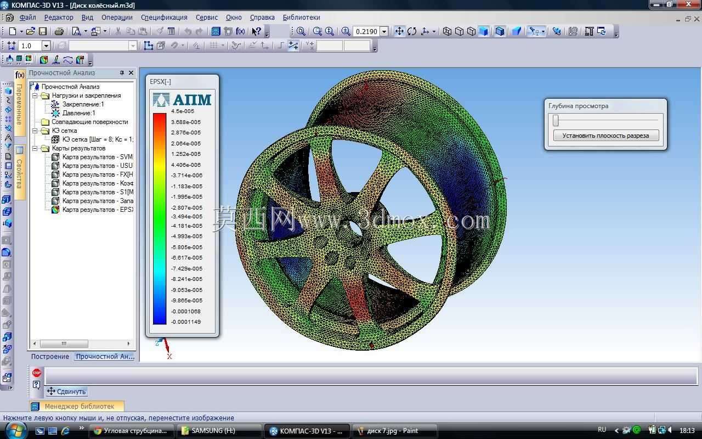This screenshot has width=702, height=439.
Task: Toggle the orthogonal drawing mode icon
Action: click(281, 46)
